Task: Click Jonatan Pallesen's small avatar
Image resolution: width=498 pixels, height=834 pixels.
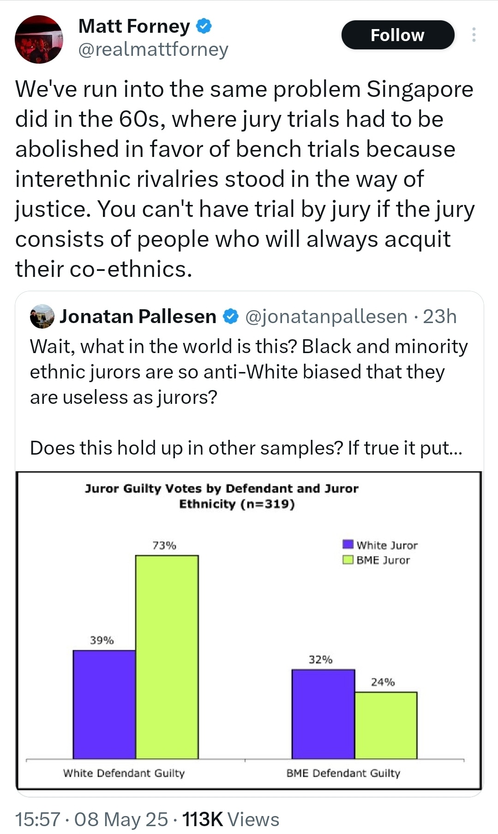Action: click(x=42, y=317)
